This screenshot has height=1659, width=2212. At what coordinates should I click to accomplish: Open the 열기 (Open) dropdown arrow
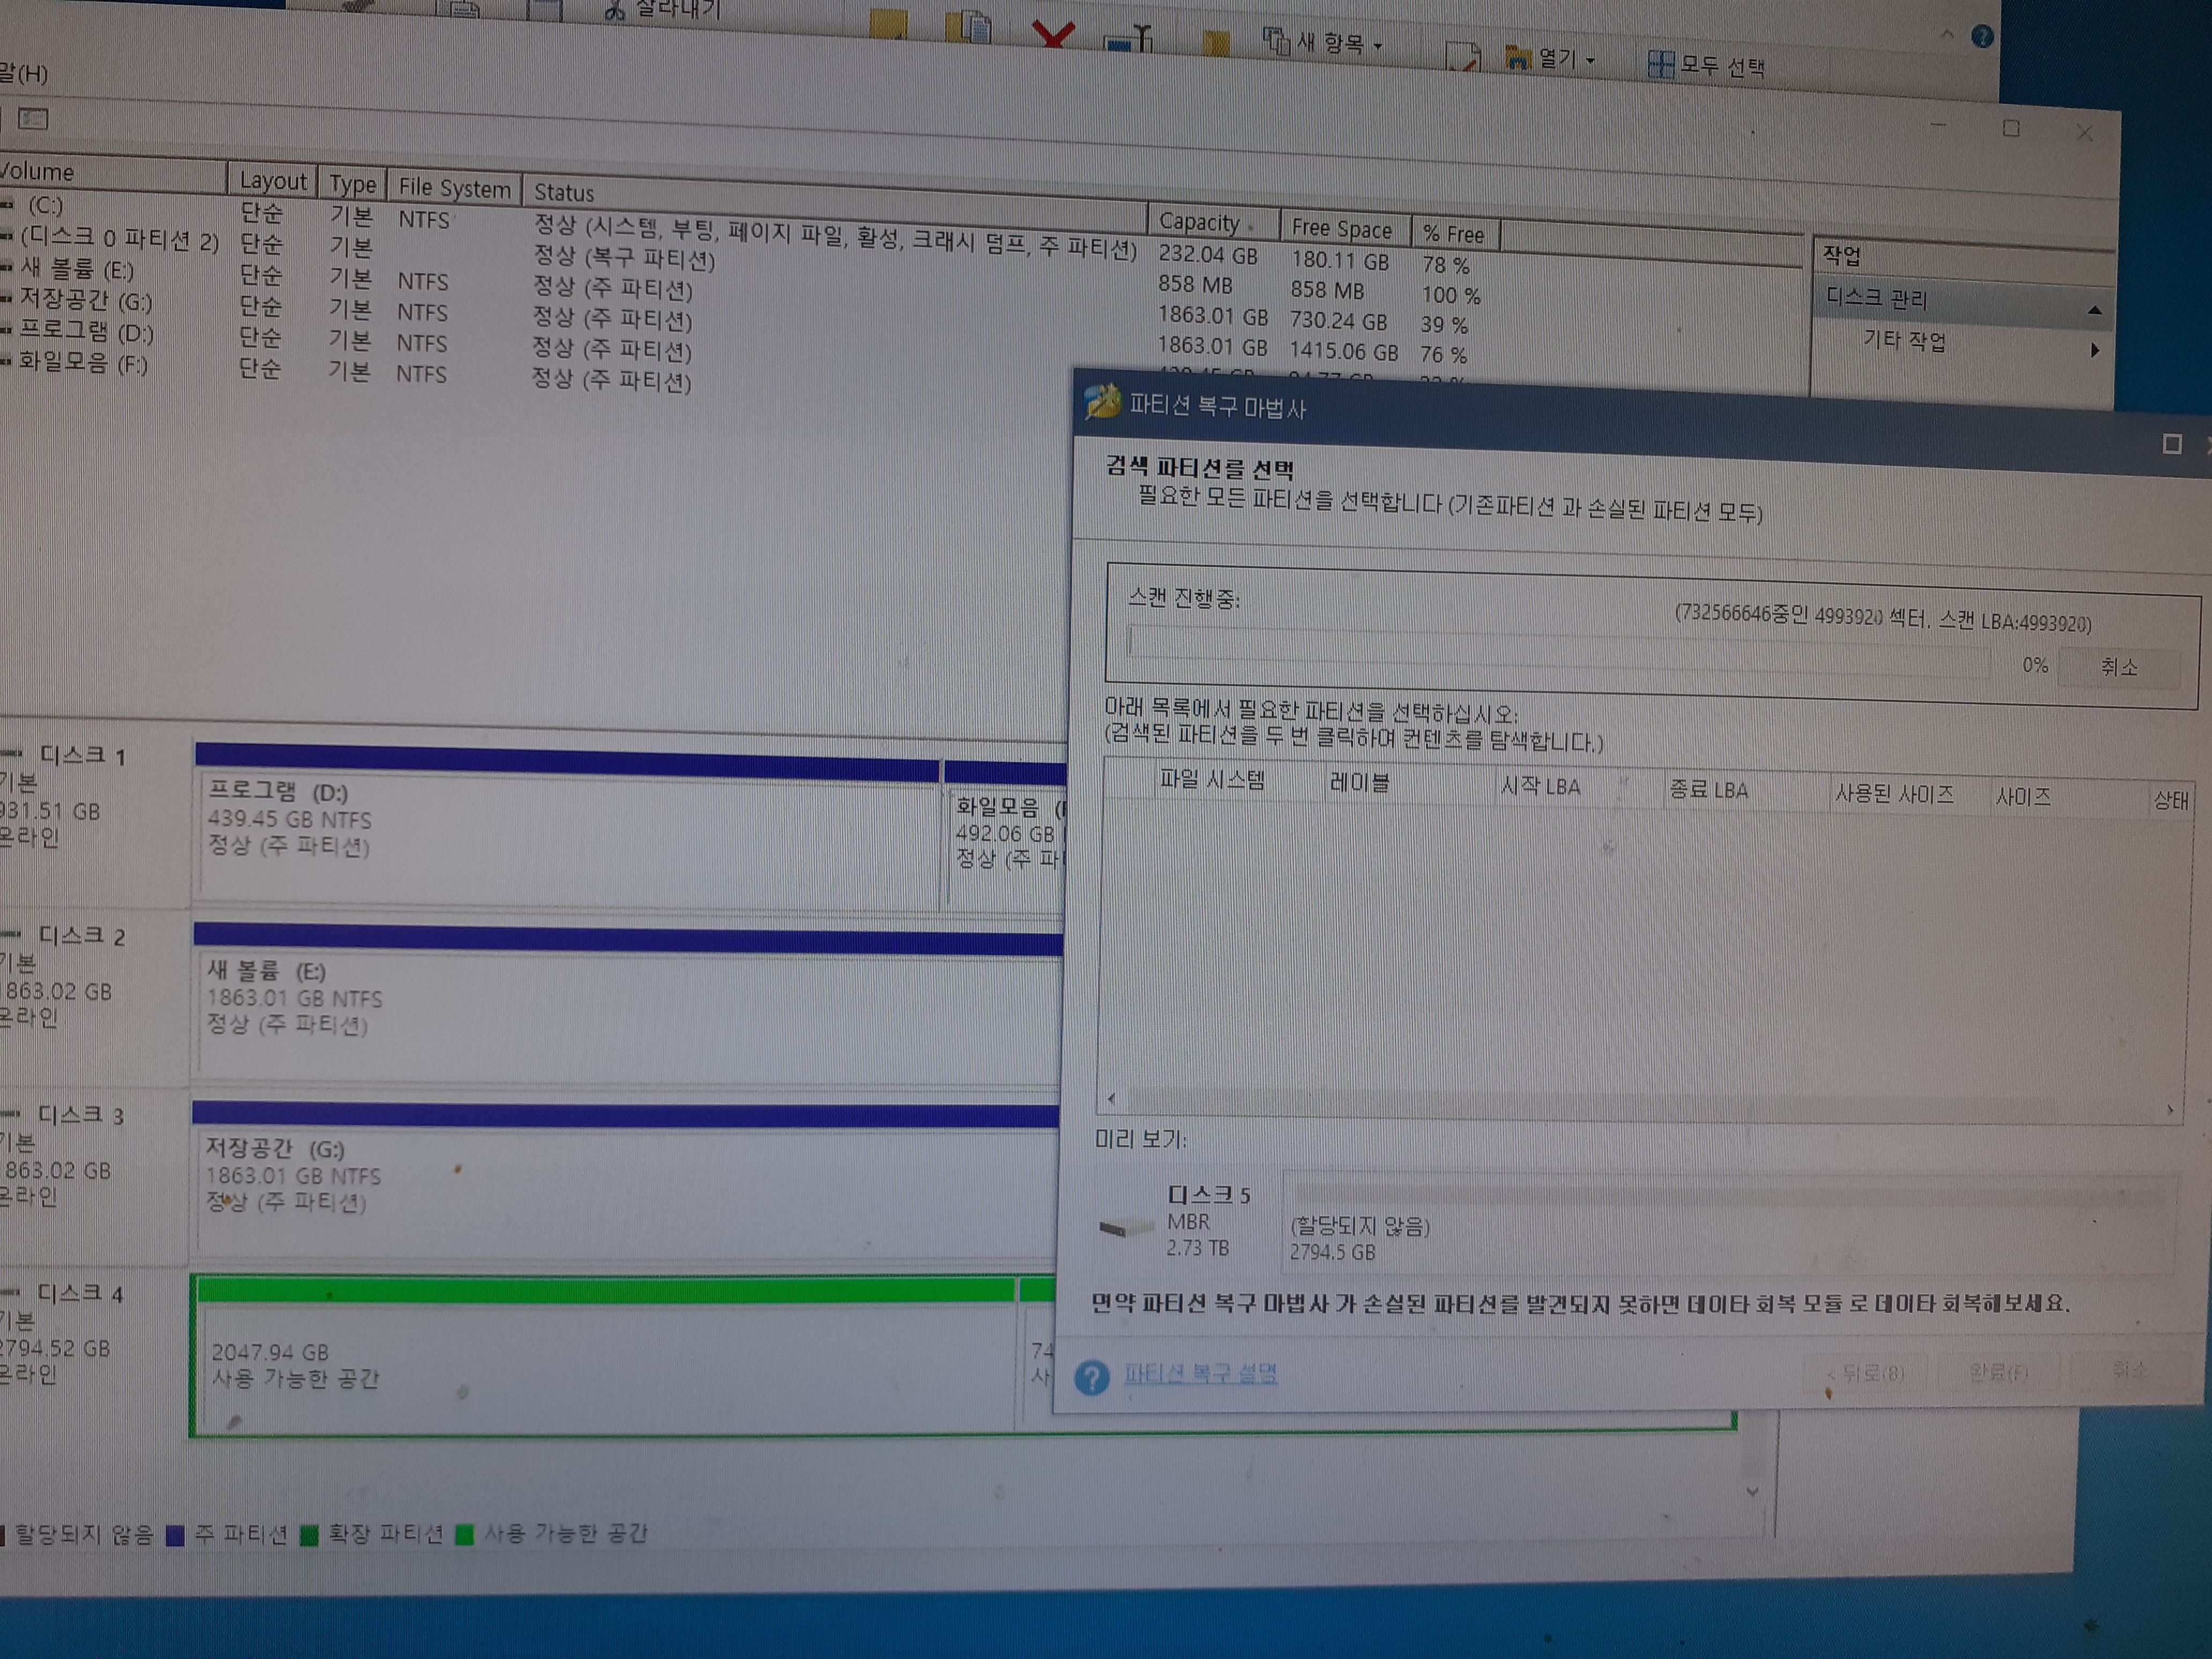(x=1590, y=61)
